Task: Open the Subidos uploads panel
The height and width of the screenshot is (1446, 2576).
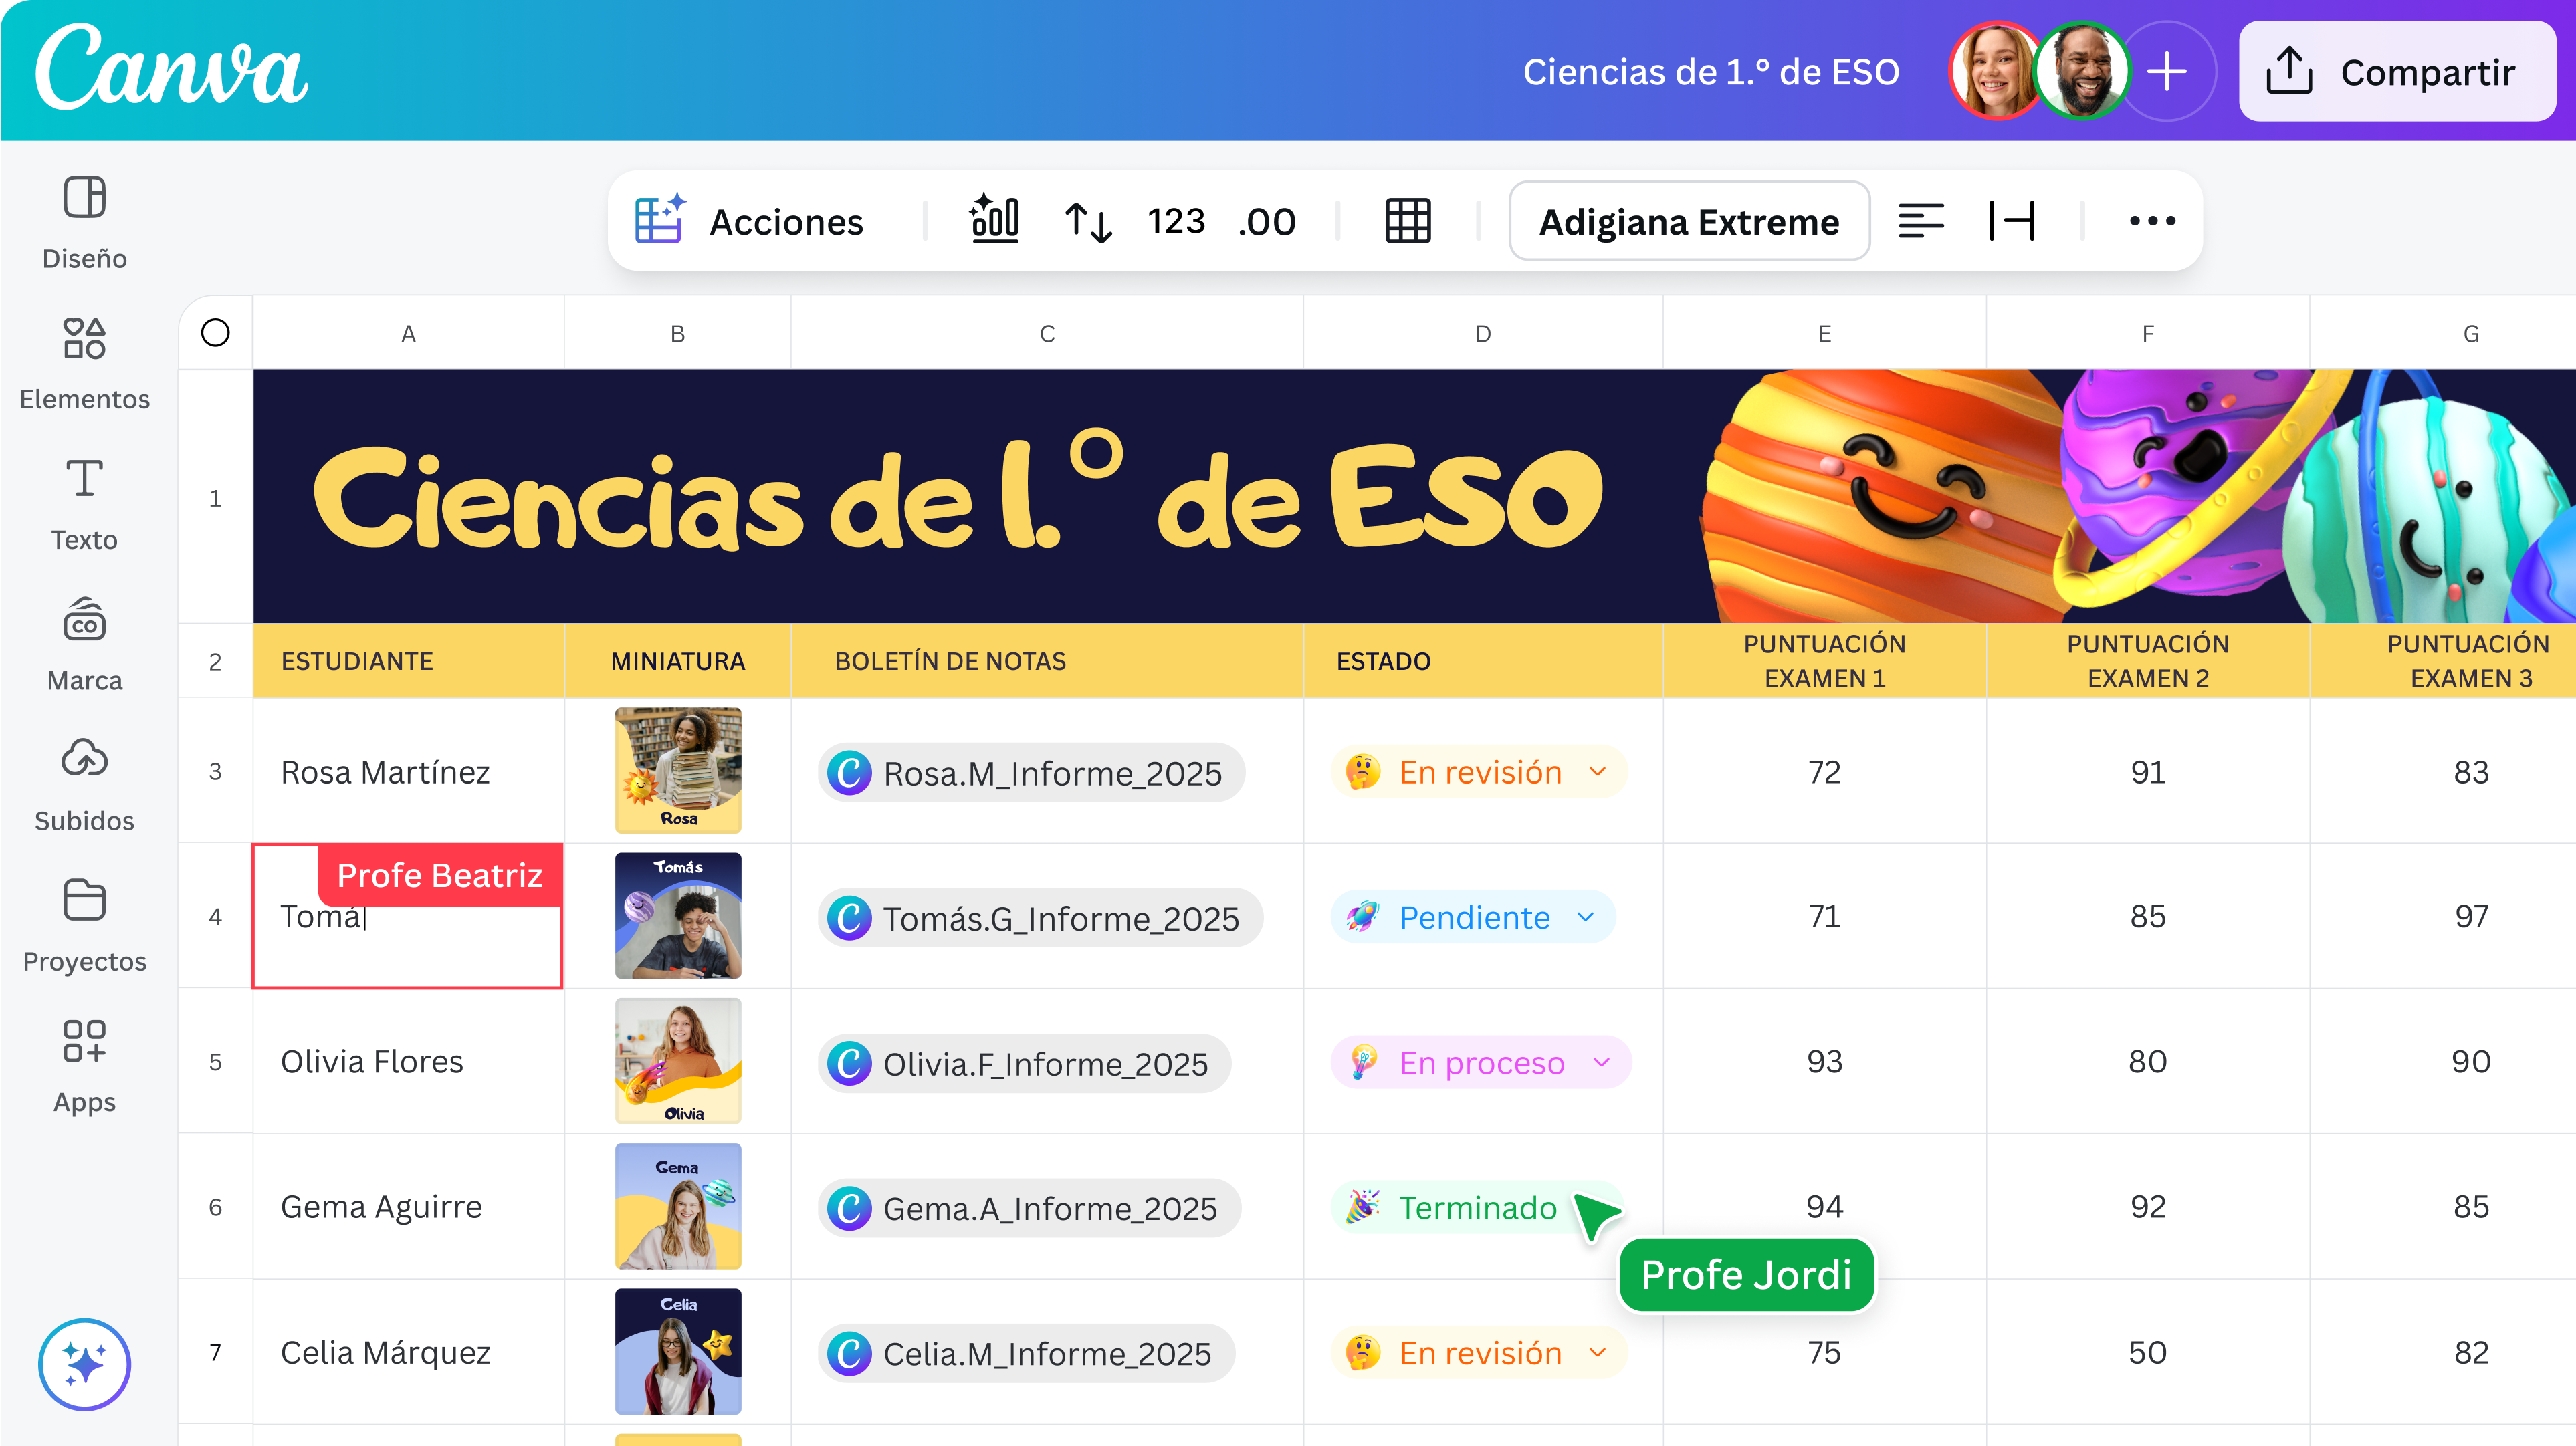Action: [x=84, y=784]
